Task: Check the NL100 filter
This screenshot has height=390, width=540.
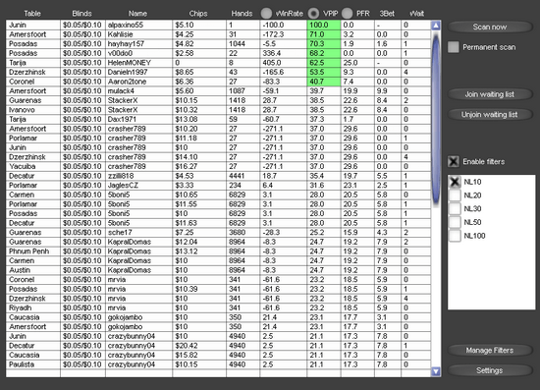Action: point(455,236)
